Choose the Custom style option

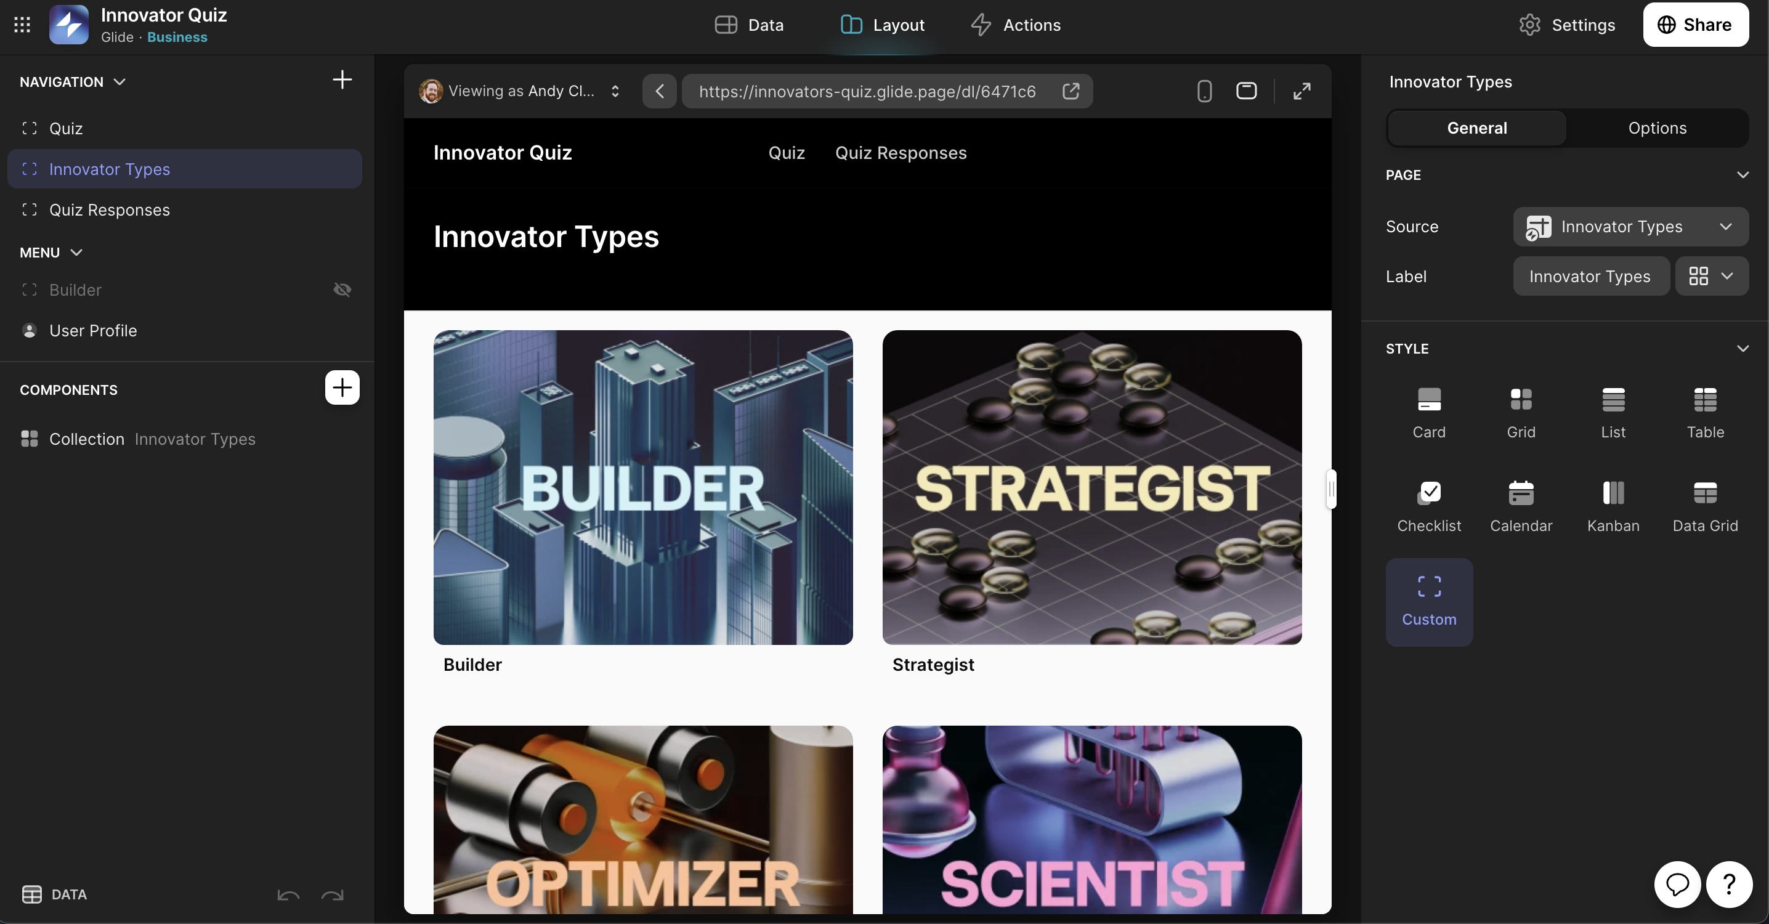click(1429, 602)
